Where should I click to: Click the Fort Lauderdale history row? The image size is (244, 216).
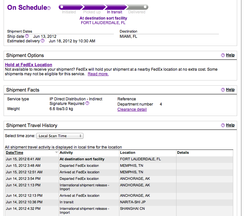119,159
